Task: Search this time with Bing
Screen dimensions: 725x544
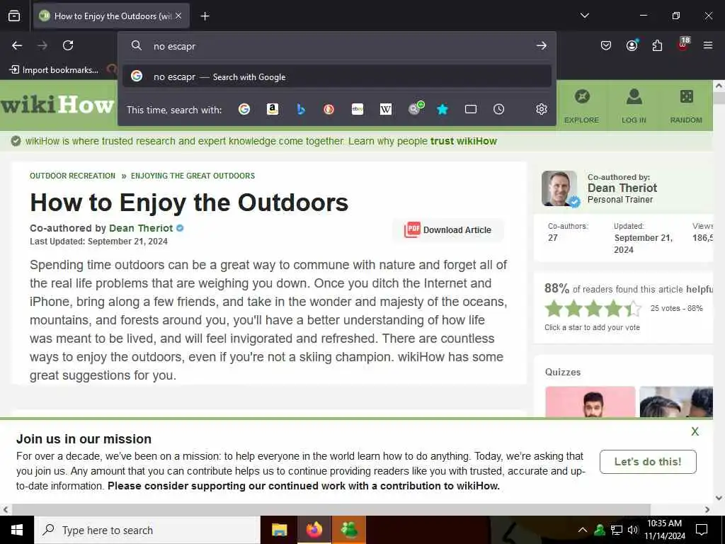Action: click(301, 109)
